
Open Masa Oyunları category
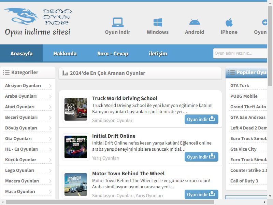20,191
